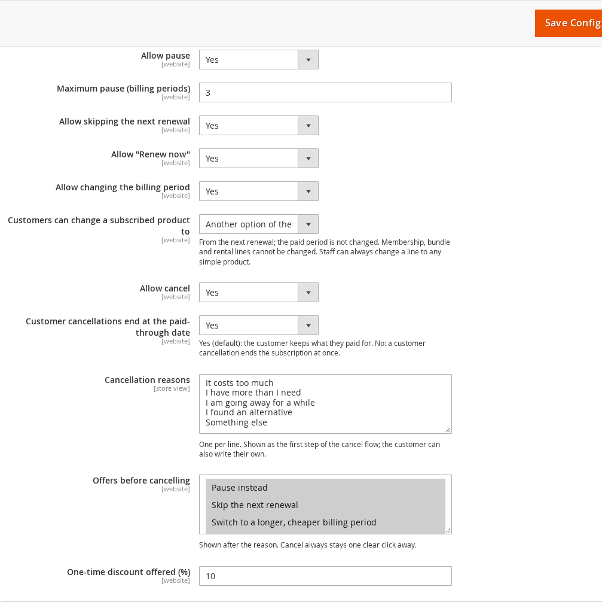
Task: Select the Skip the next renewal offer
Action: pos(325,505)
